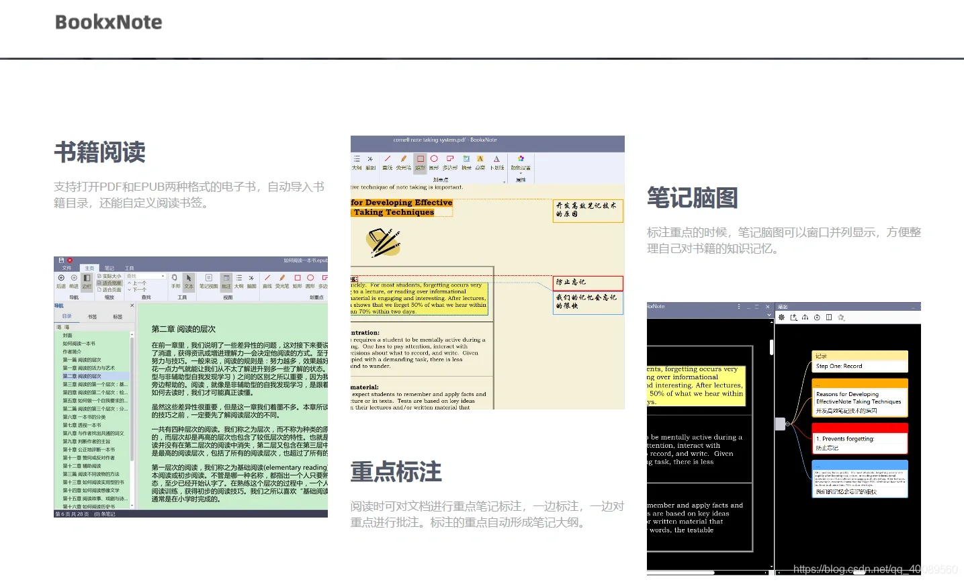Click the 脑图 mind map icon in cornell PDF screenshot
This screenshot has width=964, height=582.
point(370,163)
